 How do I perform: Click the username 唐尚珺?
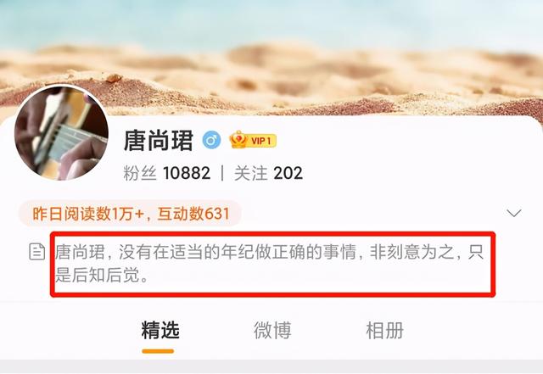click(x=159, y=140)
